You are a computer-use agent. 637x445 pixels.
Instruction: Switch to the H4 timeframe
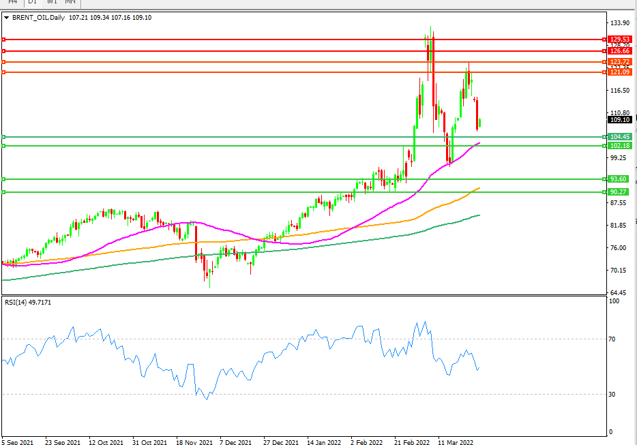tap(12, 3)
